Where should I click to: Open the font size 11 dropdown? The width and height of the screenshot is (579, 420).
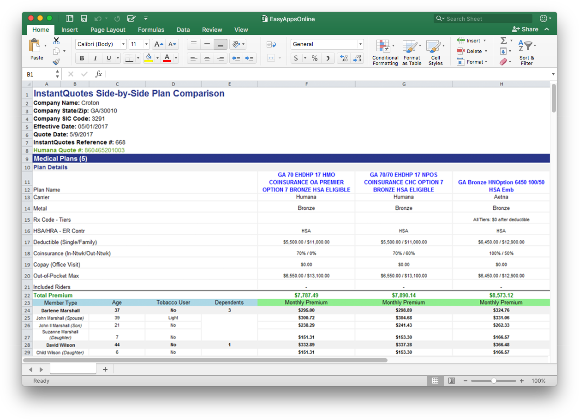pyautogui.click(x=146, y=44)
